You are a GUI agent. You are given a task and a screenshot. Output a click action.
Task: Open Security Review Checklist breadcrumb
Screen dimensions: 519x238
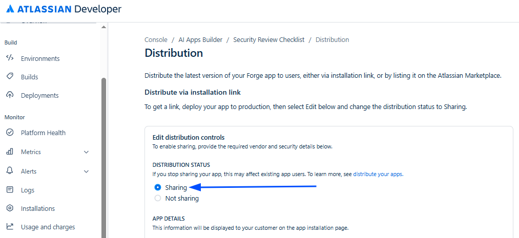(x=268, y=39)
